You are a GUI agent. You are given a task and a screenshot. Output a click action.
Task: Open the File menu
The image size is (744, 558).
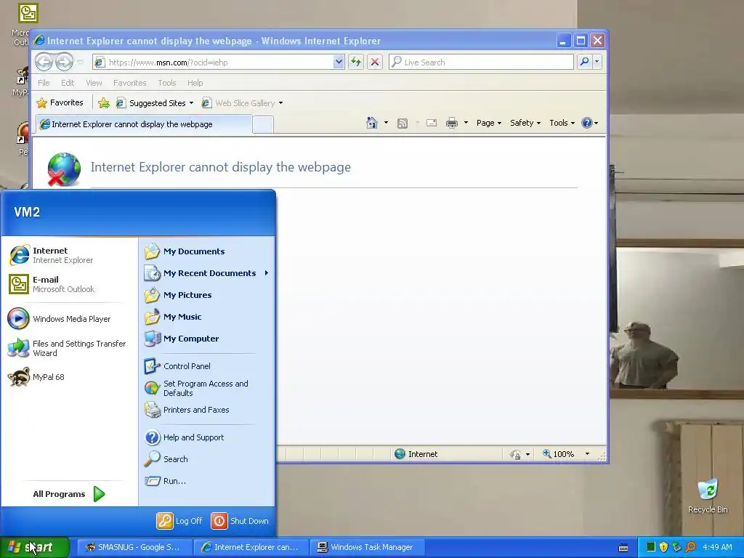[x=44, y=83]
